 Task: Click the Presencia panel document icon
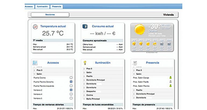(x=135, y=63)
